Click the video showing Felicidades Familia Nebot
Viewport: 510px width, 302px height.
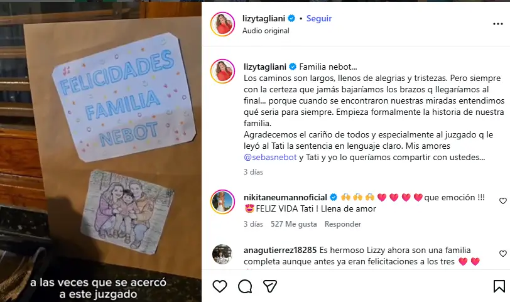pyautogui.click(x=101, y=152)
